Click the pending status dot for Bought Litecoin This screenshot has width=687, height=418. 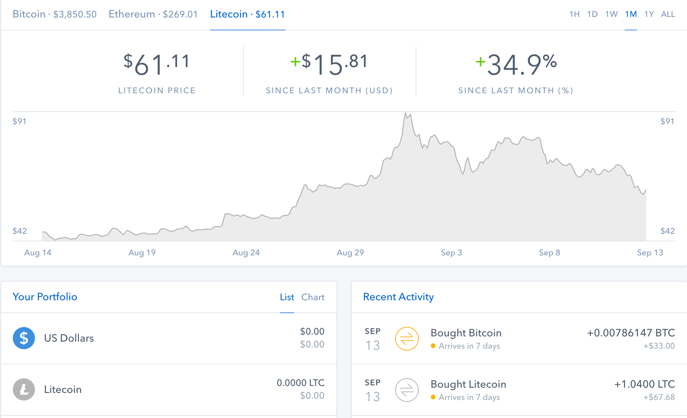[x=433, y=397]
